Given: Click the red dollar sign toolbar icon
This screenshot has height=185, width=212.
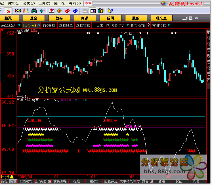Looking at the screenshot, I should pyautogui.click(x=9, y=11).
